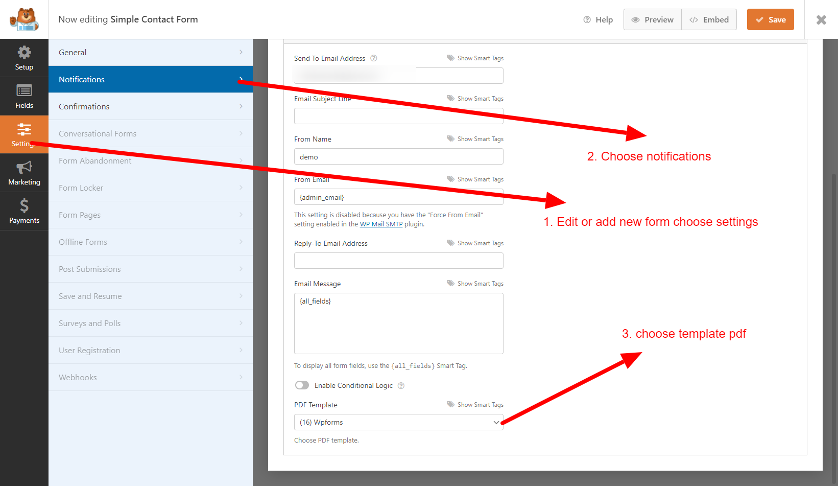Screen dimensions: 838x486
Task: Click the Embed code icon
Action: click(x=694, y=19)
